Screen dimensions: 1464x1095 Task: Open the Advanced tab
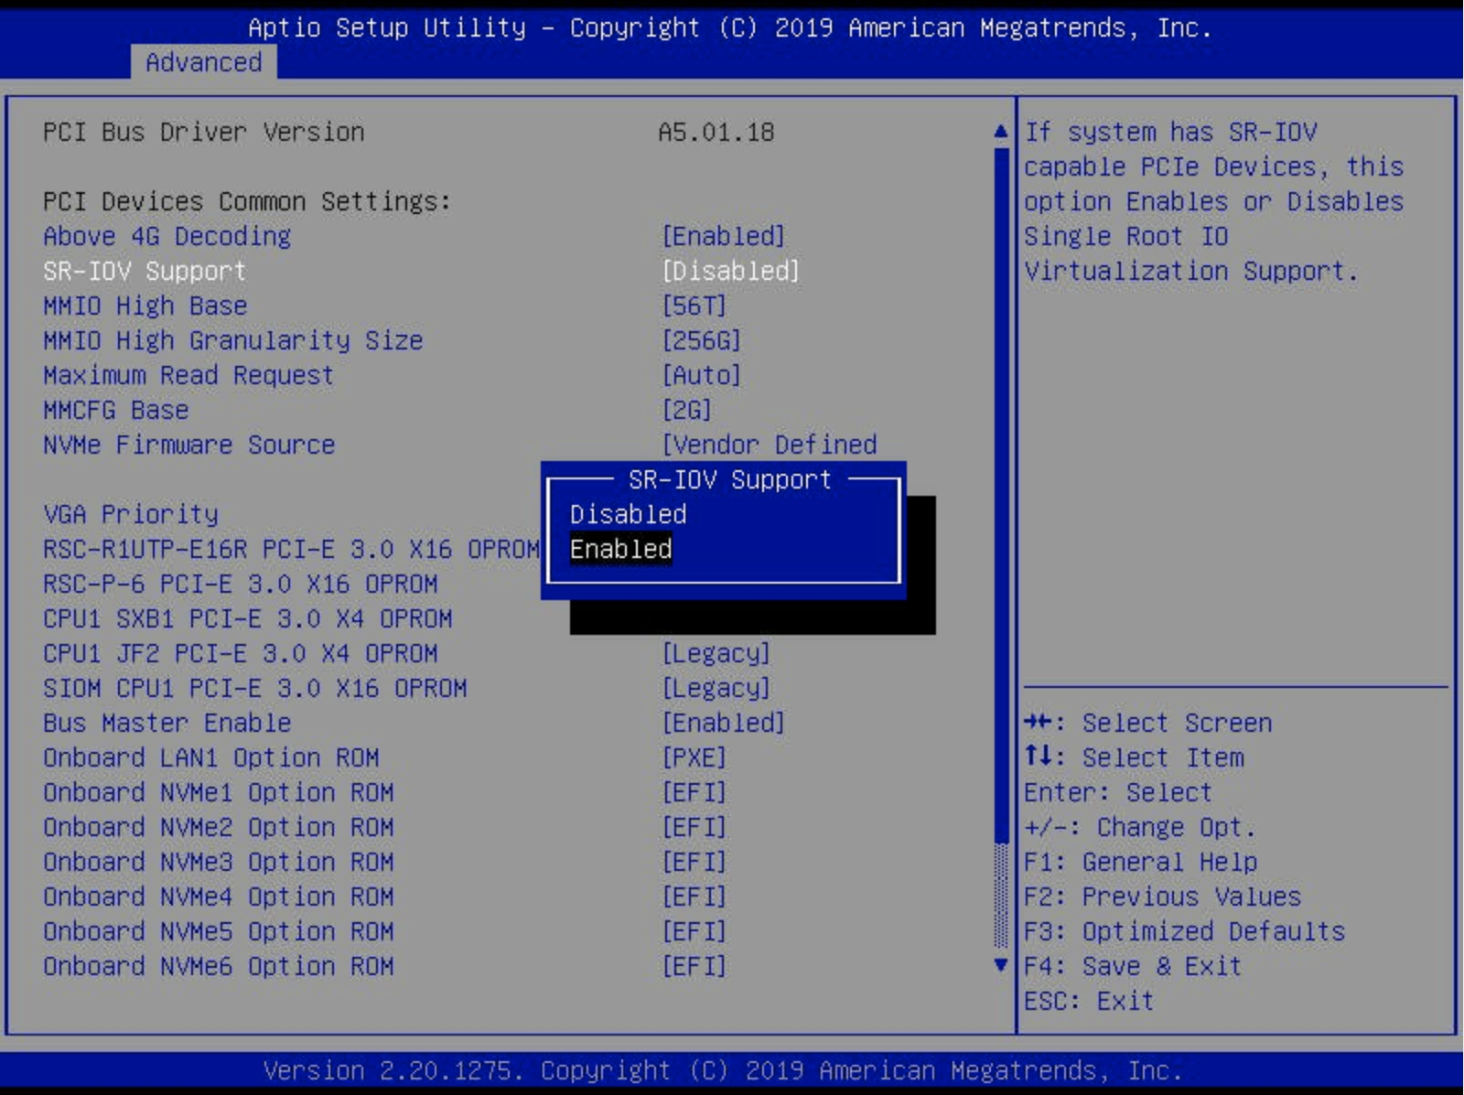203,62
